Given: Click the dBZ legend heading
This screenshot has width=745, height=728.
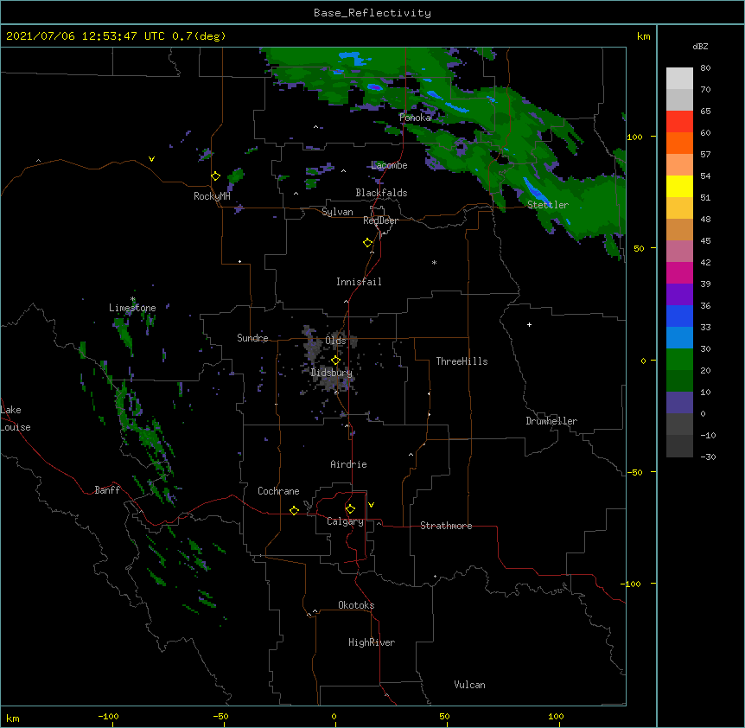Looking at the screenshot, I should tap(700, 47).
